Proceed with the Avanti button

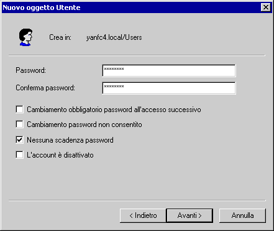coord(190,215)
